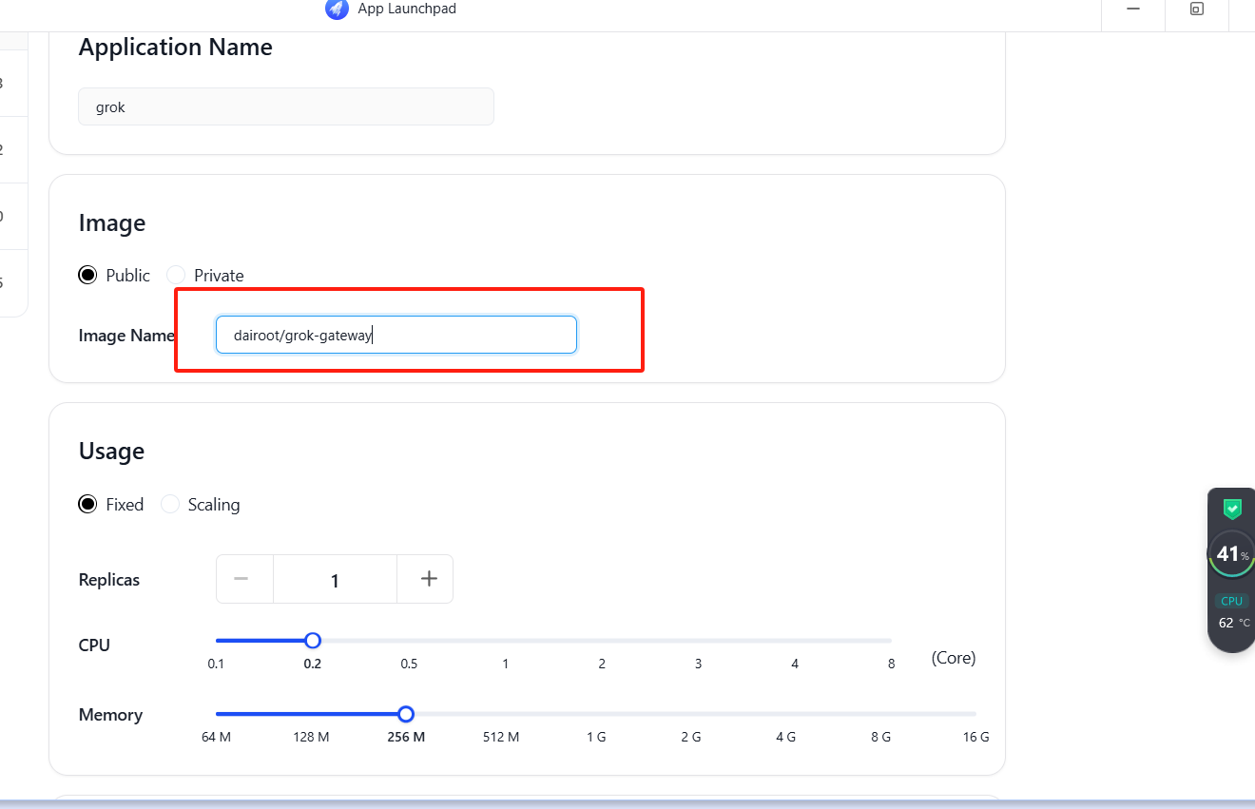
Task: Set Memory slider to 1 G
Action: click(x=596, y=714)
